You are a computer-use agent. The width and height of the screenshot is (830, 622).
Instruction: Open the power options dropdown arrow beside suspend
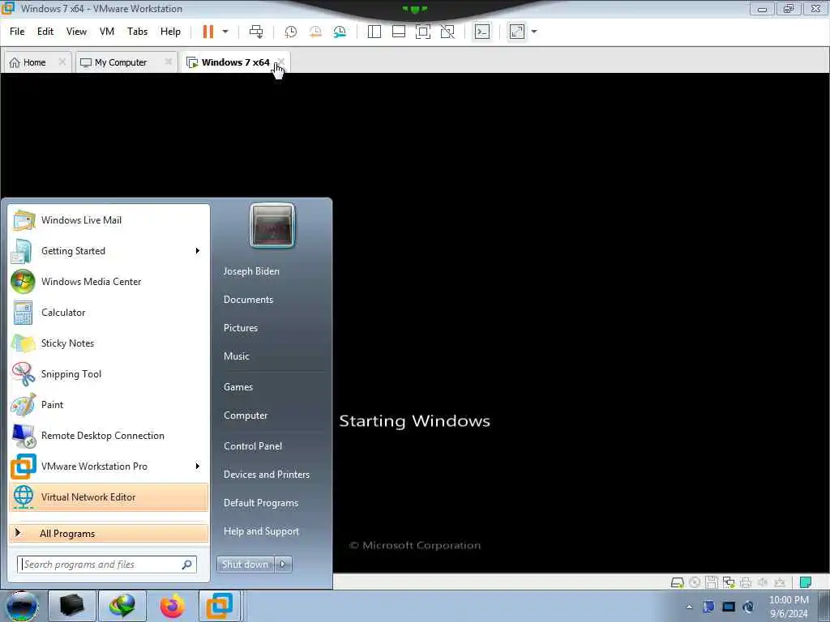[x=225, y=32]
